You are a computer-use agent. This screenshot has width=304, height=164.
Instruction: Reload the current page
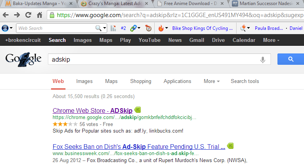[28, 15]
